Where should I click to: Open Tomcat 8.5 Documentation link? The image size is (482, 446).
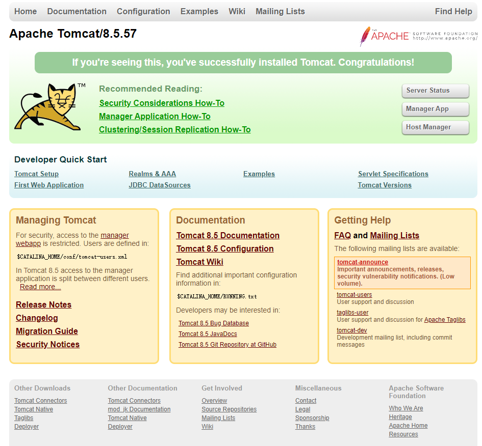pyautogui.click(x=228, y=235)
